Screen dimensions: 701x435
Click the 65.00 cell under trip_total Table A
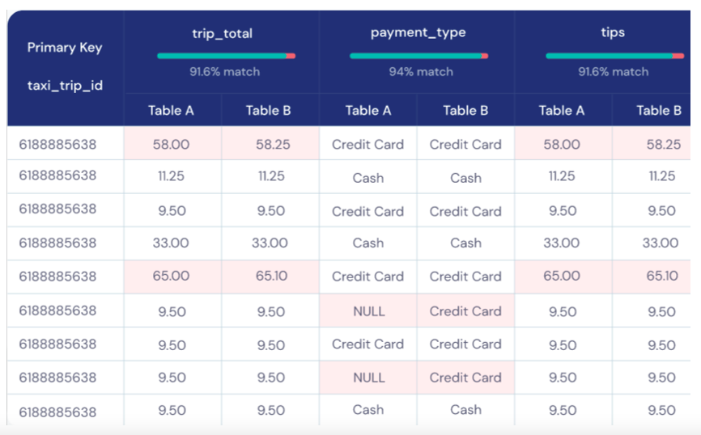point(172,277)
